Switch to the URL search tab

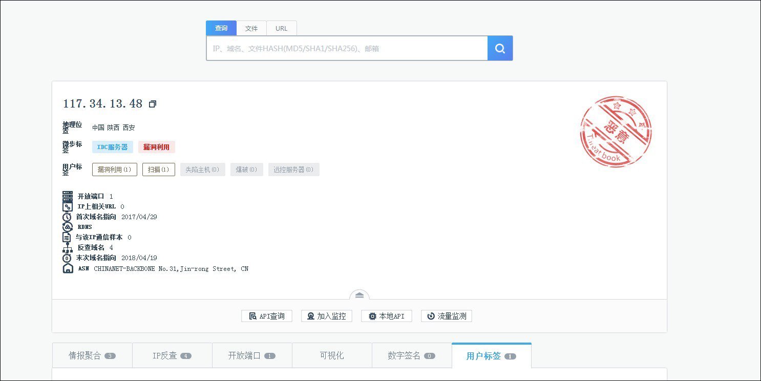[281, 29]
